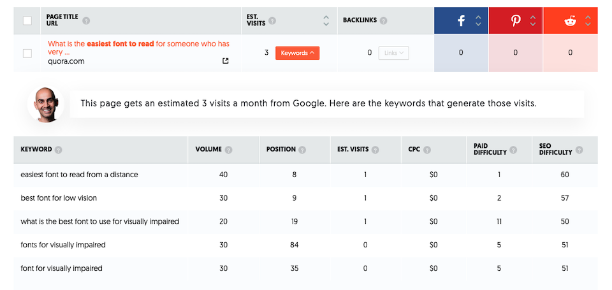The width and height of the screenshot is (612, 290).
Task: Click the 'best font for low vision' keyword
Action: coord(59,198)
